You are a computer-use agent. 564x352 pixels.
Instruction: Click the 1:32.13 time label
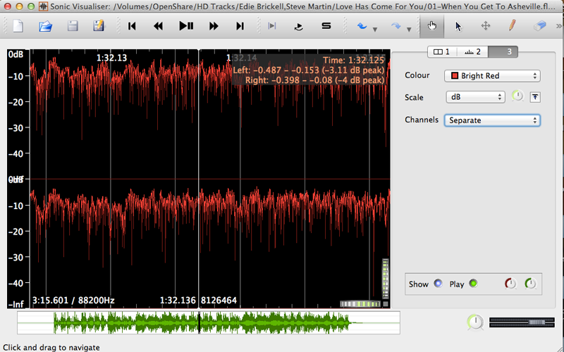tap(111, 58)
